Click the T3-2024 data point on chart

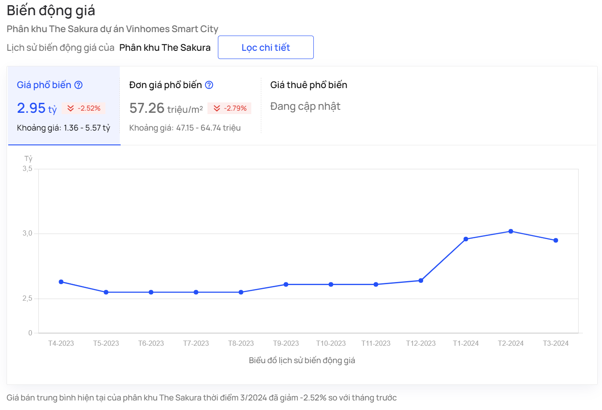coord(556,240)
